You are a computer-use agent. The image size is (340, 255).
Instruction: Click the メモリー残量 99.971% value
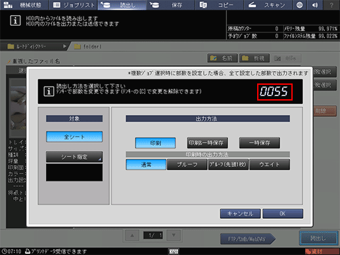point(328,29)
